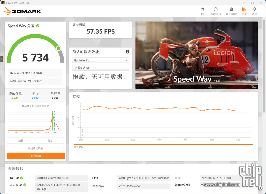This screenshot has width=266, height=194.
Task: Click the 3DMark logo in header
Action: click(x=23, y=11)
